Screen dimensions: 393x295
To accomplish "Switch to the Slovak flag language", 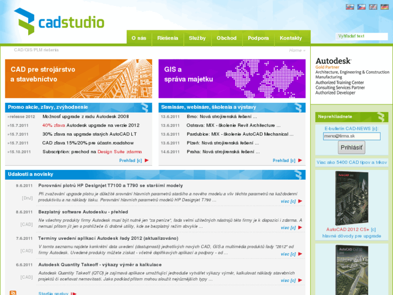I will (350, 7).
